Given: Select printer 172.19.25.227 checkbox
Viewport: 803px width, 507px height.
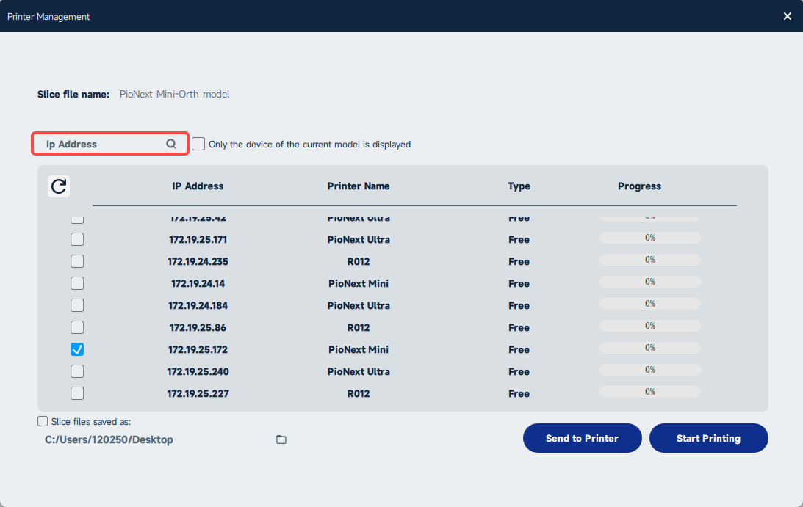Looking at the screenshot, I should (x=77, y=393).
